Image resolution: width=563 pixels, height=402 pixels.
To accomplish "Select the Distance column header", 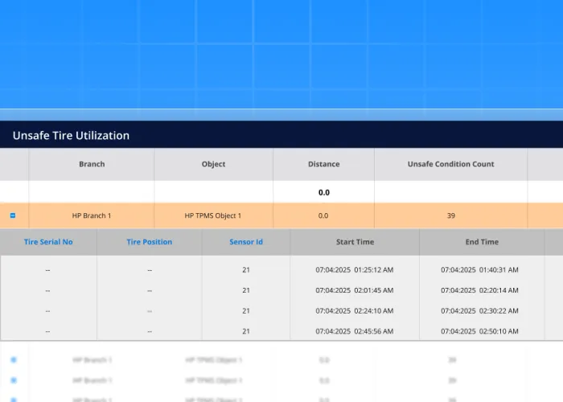I will click(323, 164).
